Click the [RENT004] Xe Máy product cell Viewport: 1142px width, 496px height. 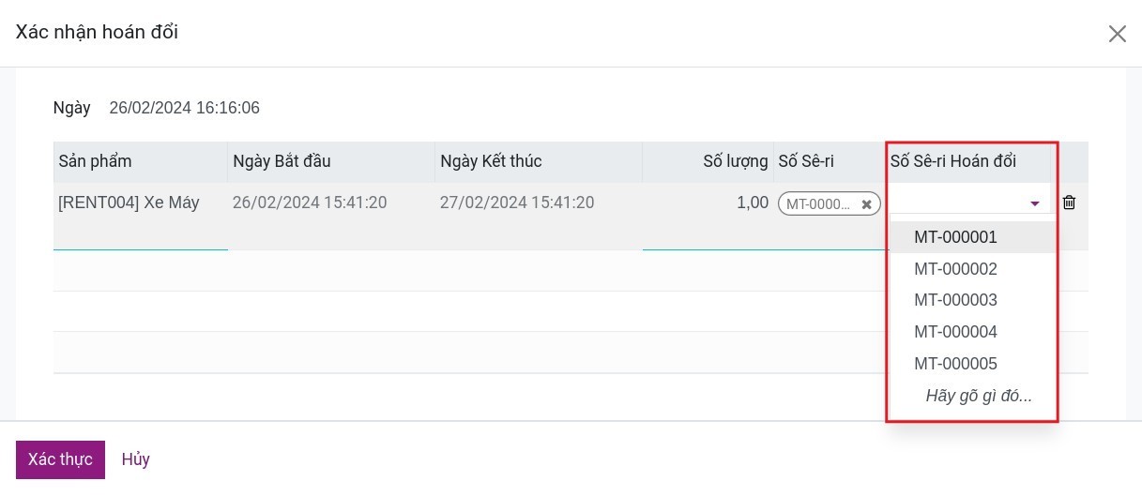tap(129, 203)
